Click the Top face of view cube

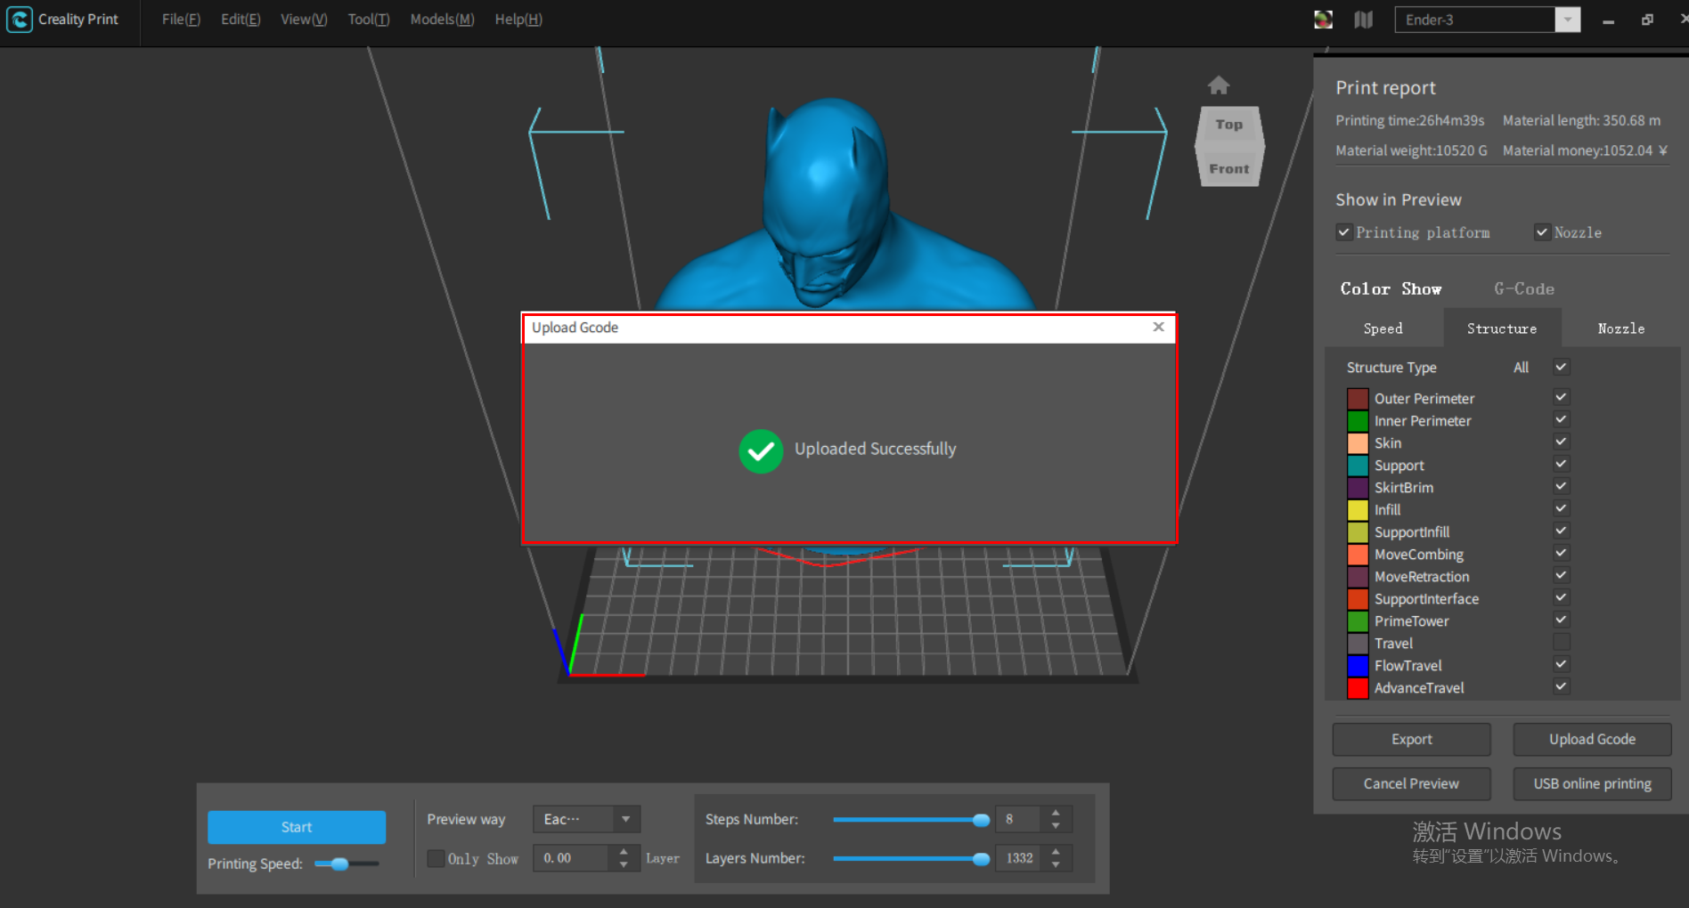(1228, 125)
